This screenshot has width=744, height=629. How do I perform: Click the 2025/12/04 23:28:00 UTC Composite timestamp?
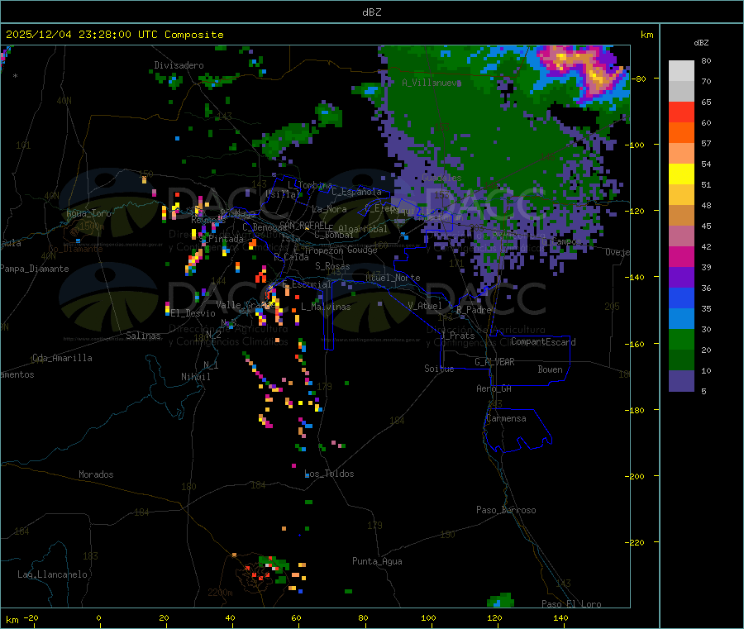click(115, 35)
